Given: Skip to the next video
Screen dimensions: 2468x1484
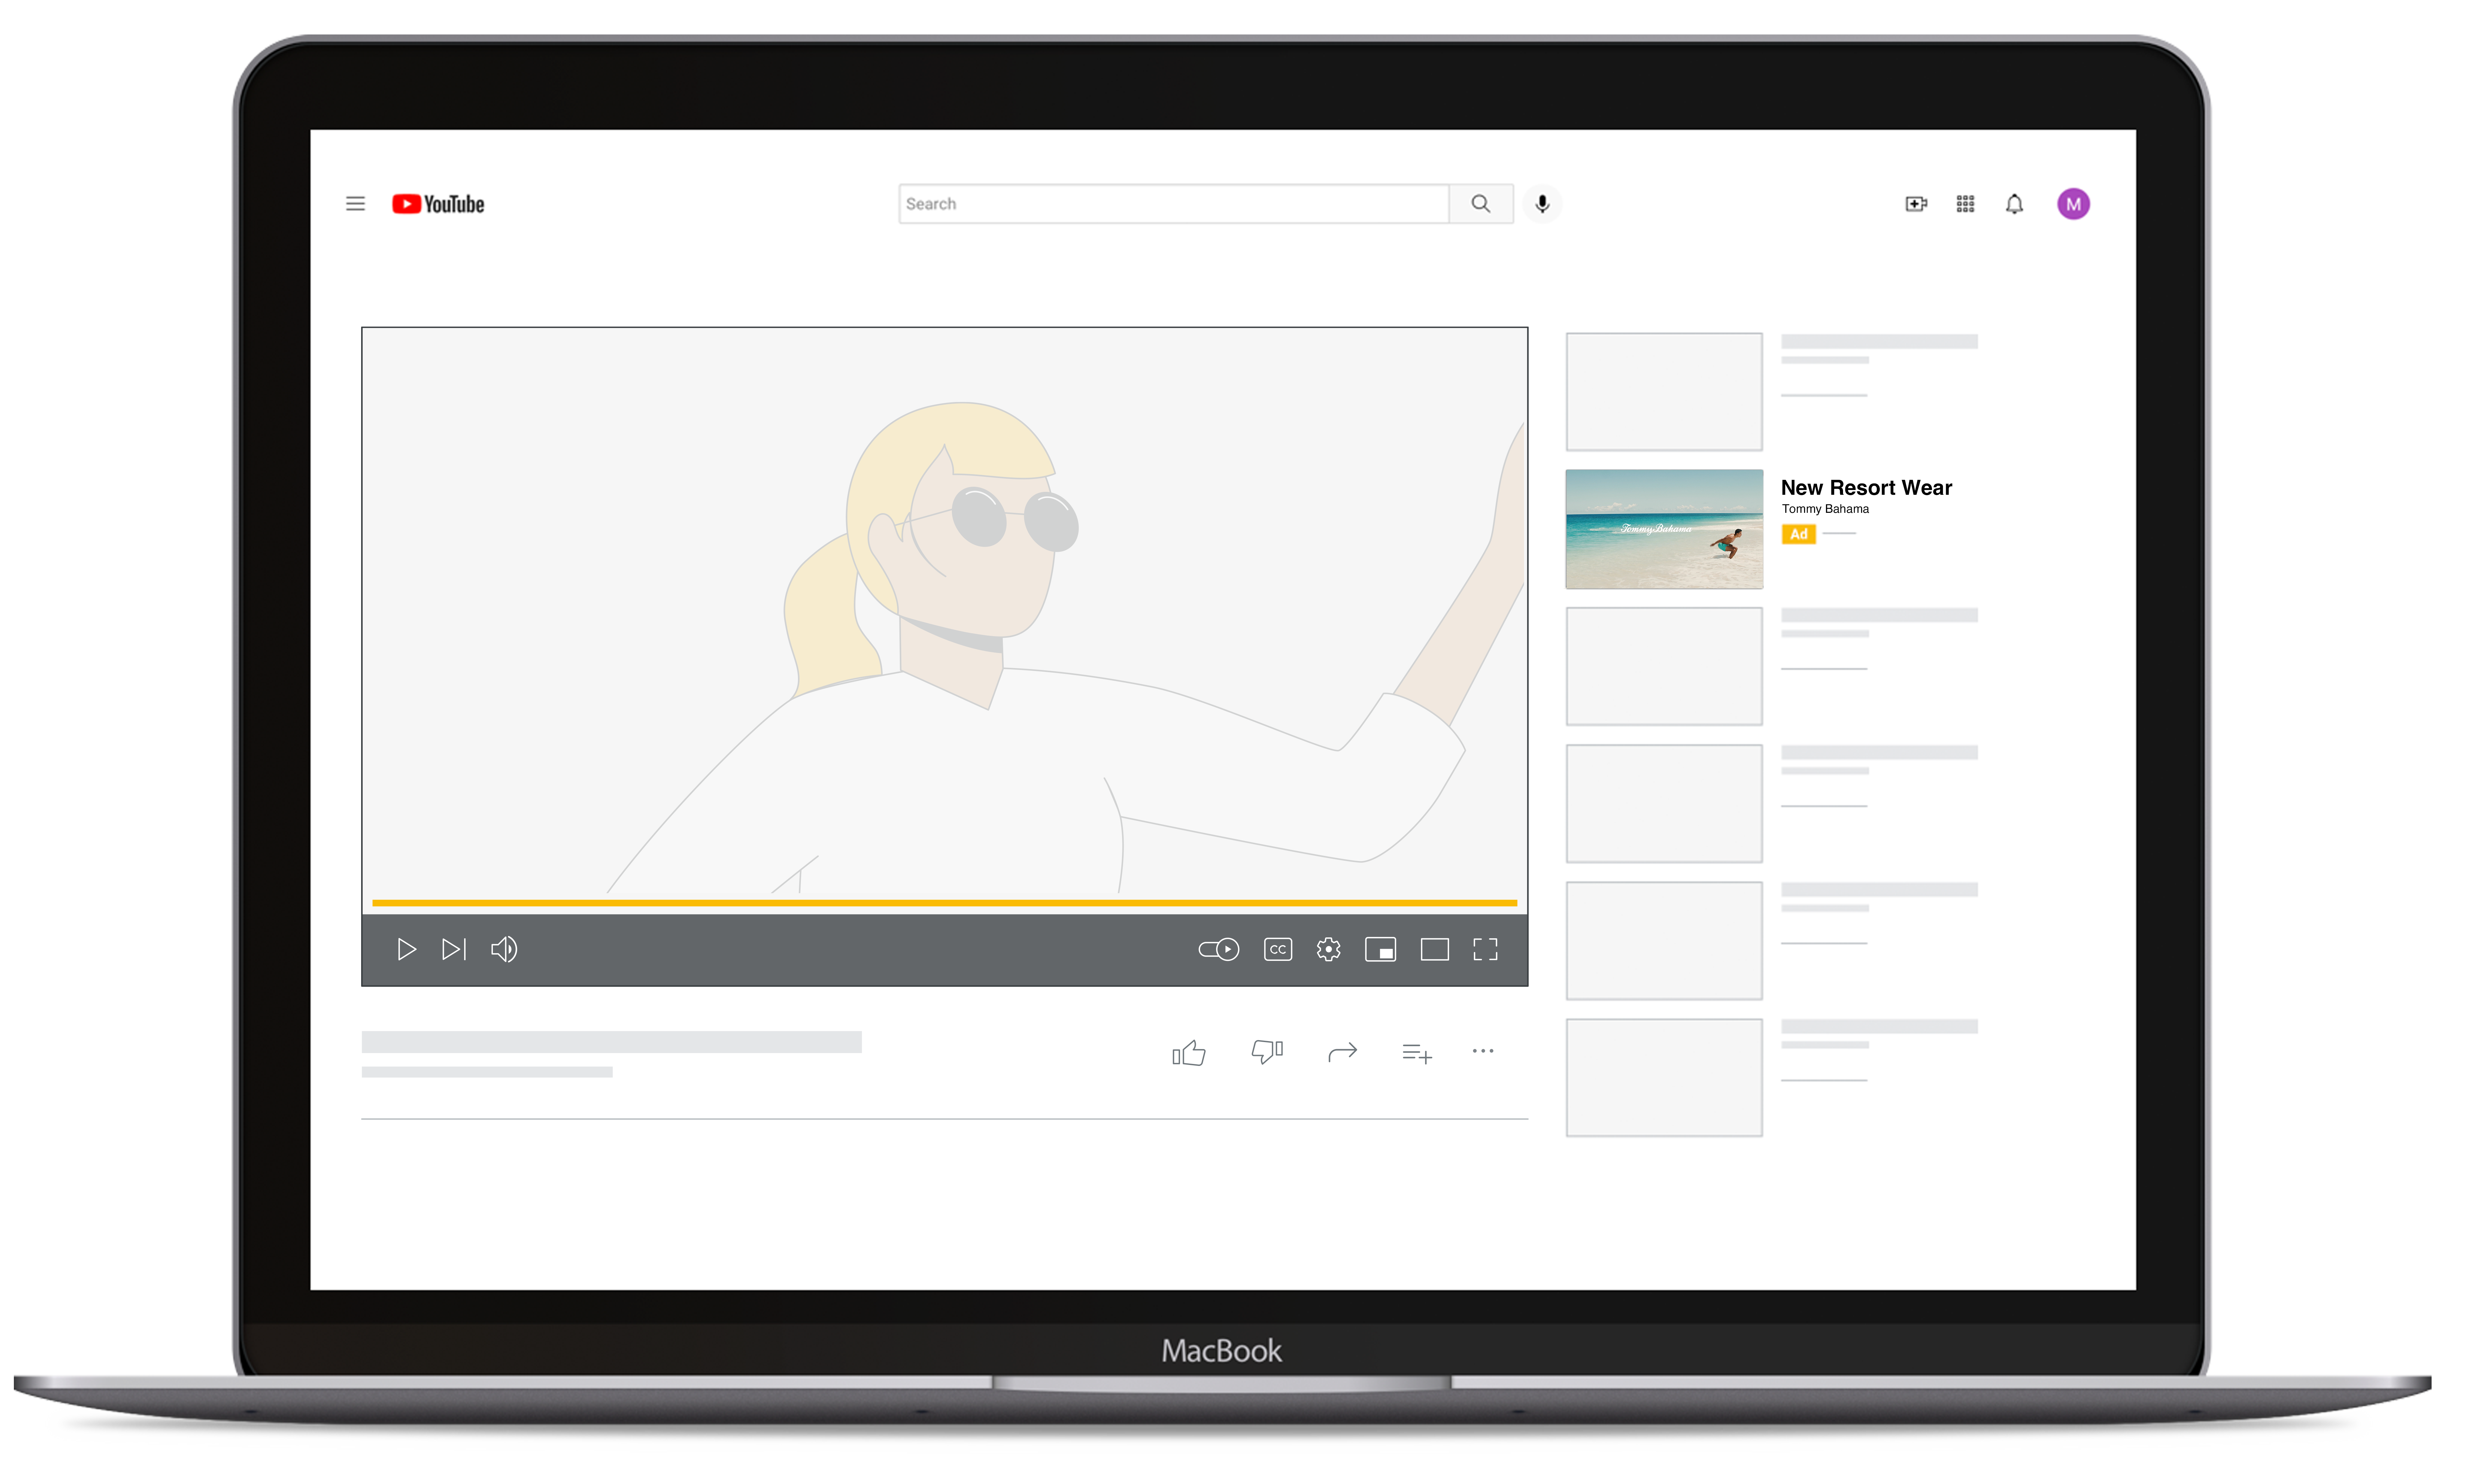Looking at the screenshot, I should click(454, 949).
